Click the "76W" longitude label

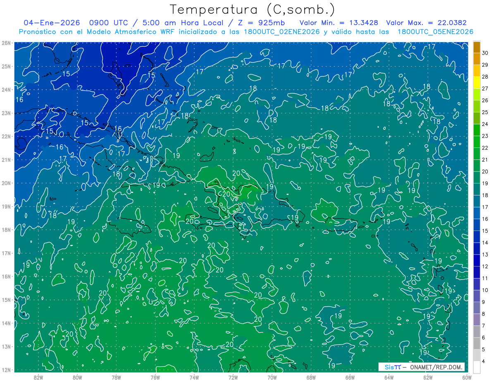[155, 377]
